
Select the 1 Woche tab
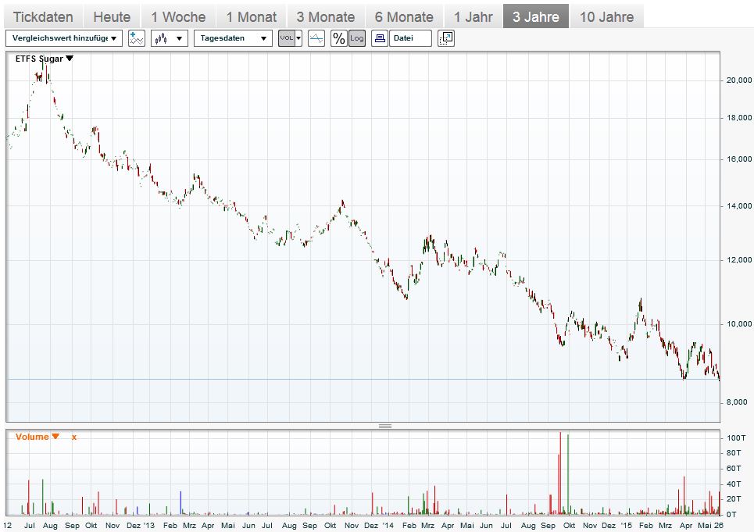pos(178,17)
